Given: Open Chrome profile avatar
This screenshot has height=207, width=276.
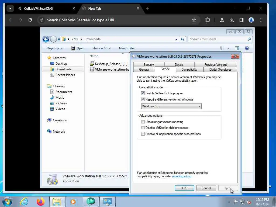Looking at the screenshot, I should [251, 20].
